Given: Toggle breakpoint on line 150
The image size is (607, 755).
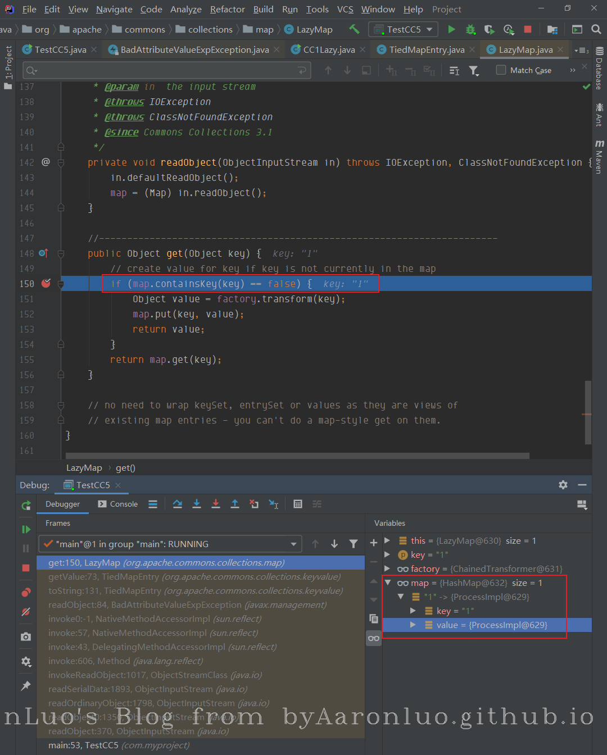Looking at the screenshot, I should click(46, 284).
